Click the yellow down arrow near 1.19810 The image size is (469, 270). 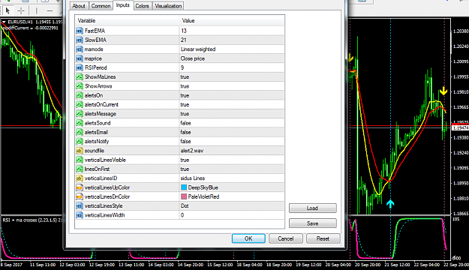[443, 91]
